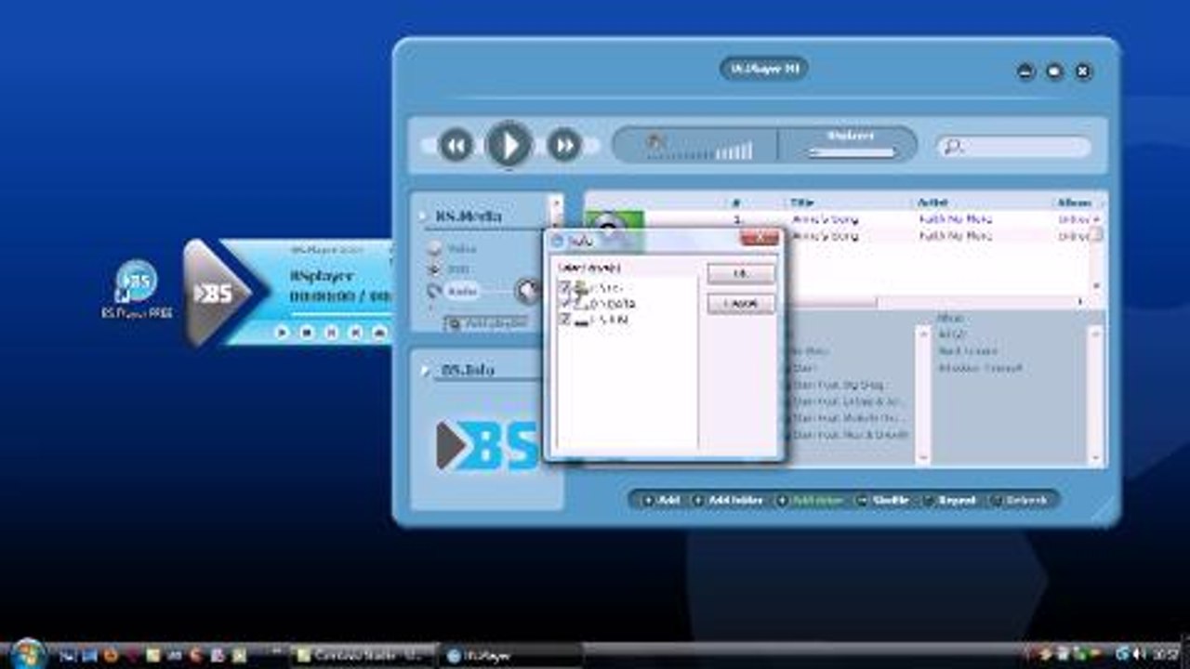The height and width of the screenshot is (669, 1190).
Task: Sort tracks by the # column
Action: (736, 202)
